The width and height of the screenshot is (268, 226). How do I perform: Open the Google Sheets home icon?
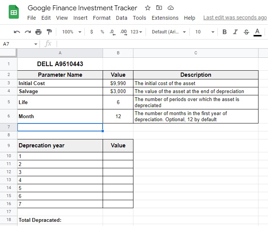(14, 12)
